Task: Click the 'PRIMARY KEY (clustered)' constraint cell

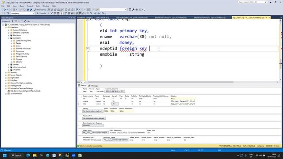Action: point(92,140)
